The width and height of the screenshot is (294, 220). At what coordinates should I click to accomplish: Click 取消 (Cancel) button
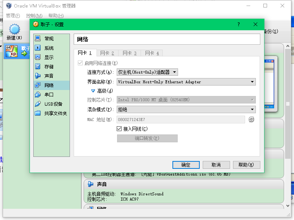tap(216, 165)
